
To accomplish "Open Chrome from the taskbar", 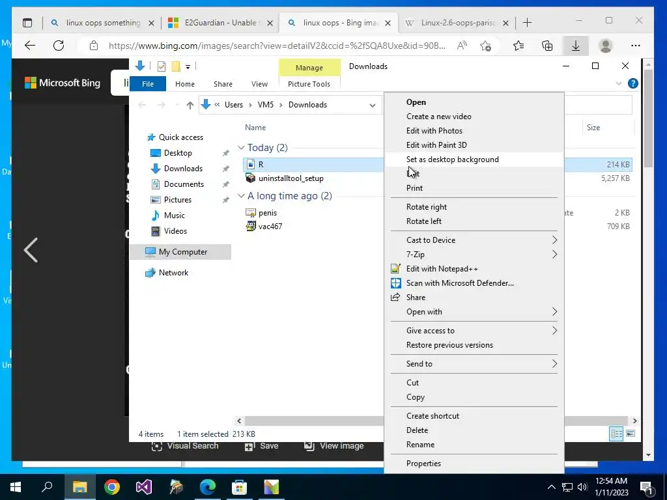I will (x=112, y=487).
